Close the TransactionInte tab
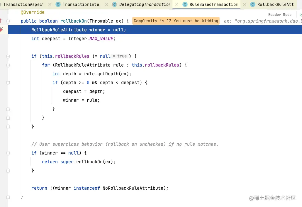This screenshot has height=207, width=302. (106, 4)
